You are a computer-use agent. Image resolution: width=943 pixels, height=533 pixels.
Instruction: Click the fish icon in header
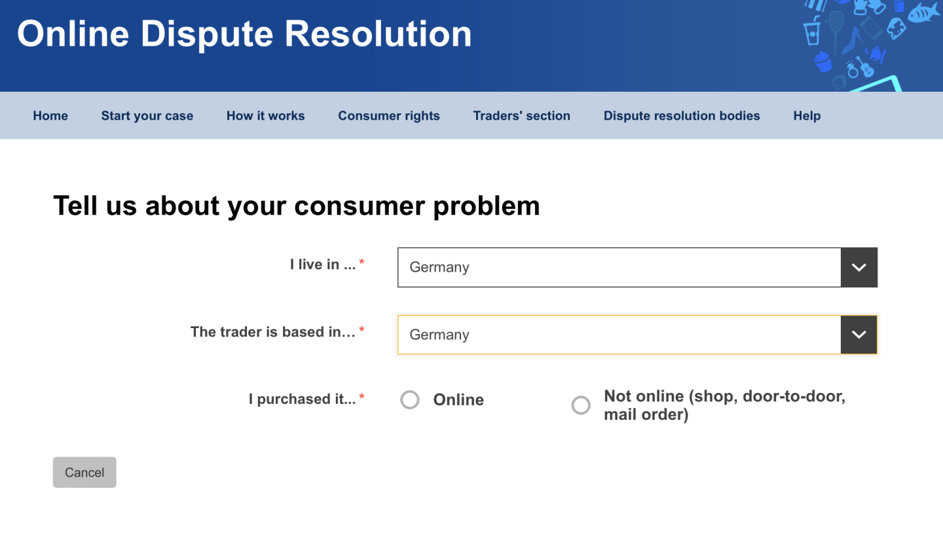[924, 11]
